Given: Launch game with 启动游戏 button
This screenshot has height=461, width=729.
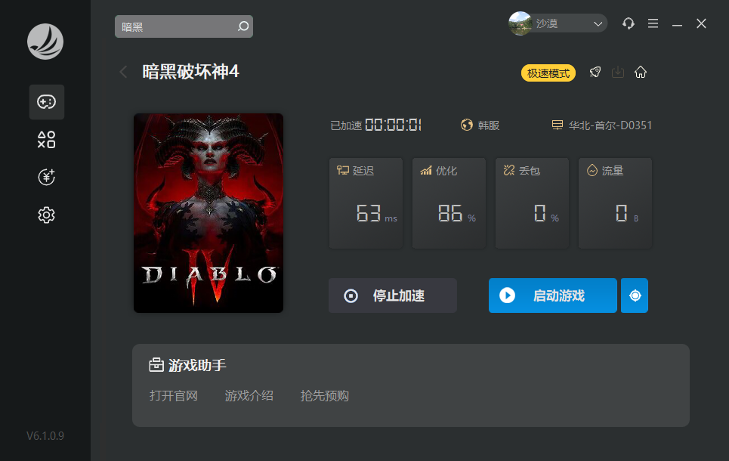Looking at the screenshot, I should tap(552, 295).
